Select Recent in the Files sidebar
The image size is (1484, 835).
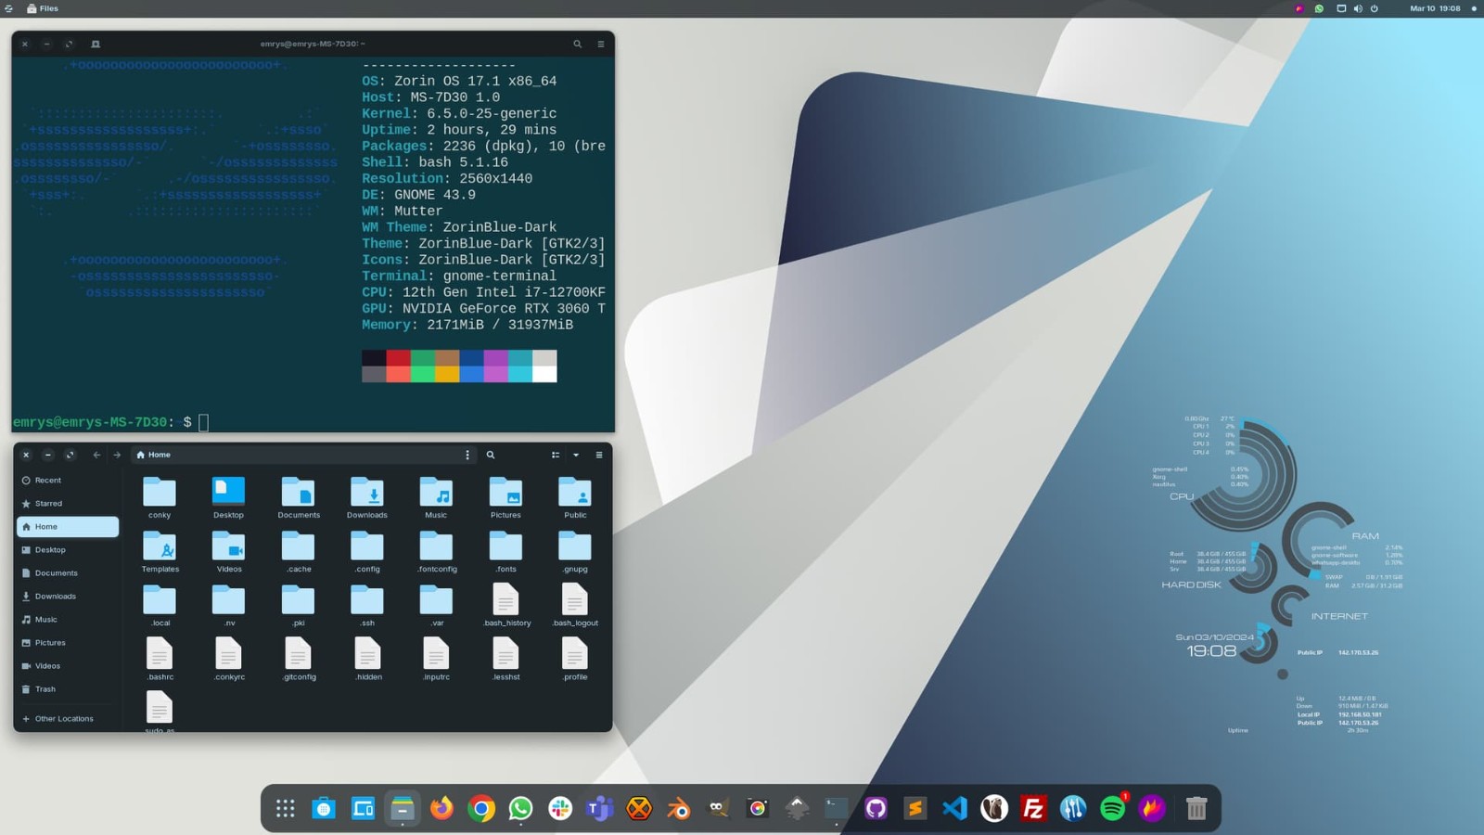coord(68,481)
